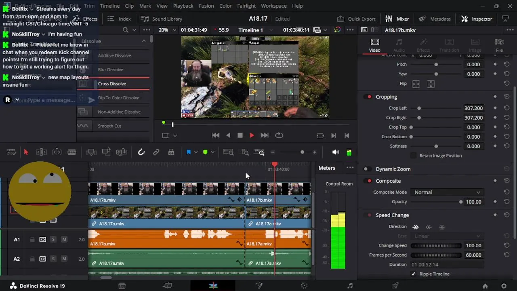Screen dimensions: 517x291
Task: Add a keyframe for Opacity
Action: click(495, 202)
